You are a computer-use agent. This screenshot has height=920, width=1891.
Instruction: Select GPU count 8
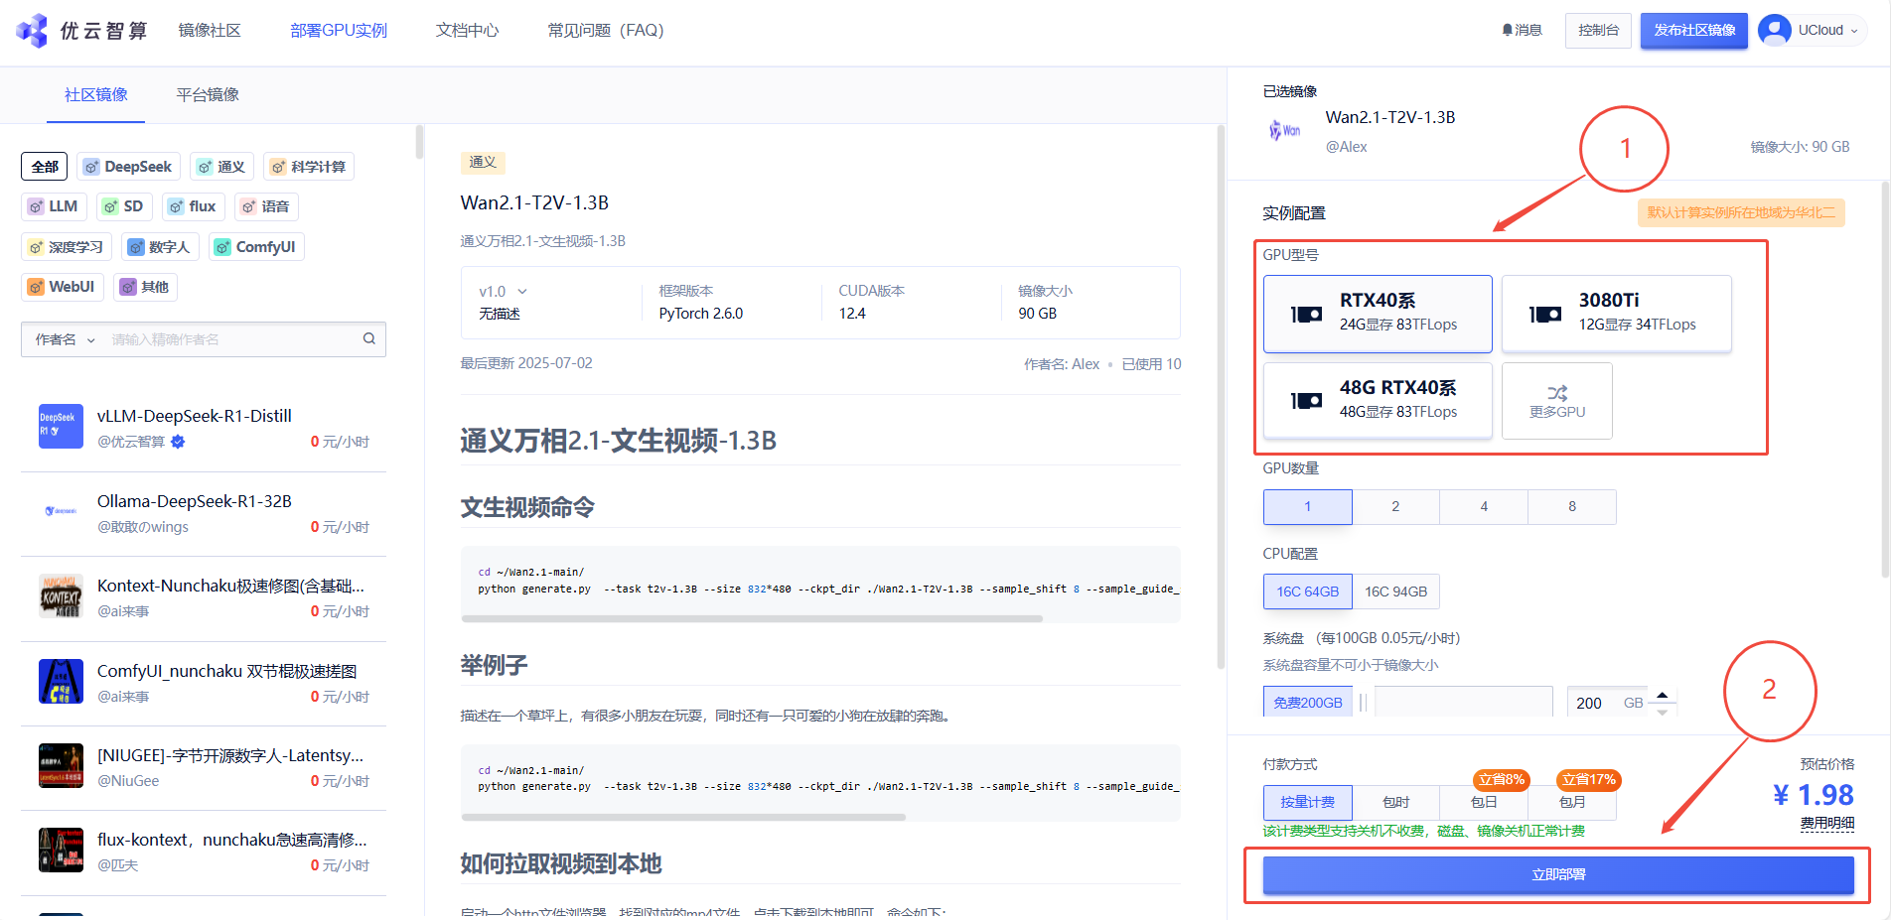coord(1572,506)
